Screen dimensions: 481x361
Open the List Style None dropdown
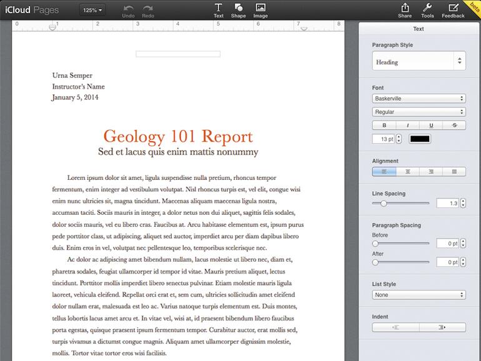tap(419, 295)
